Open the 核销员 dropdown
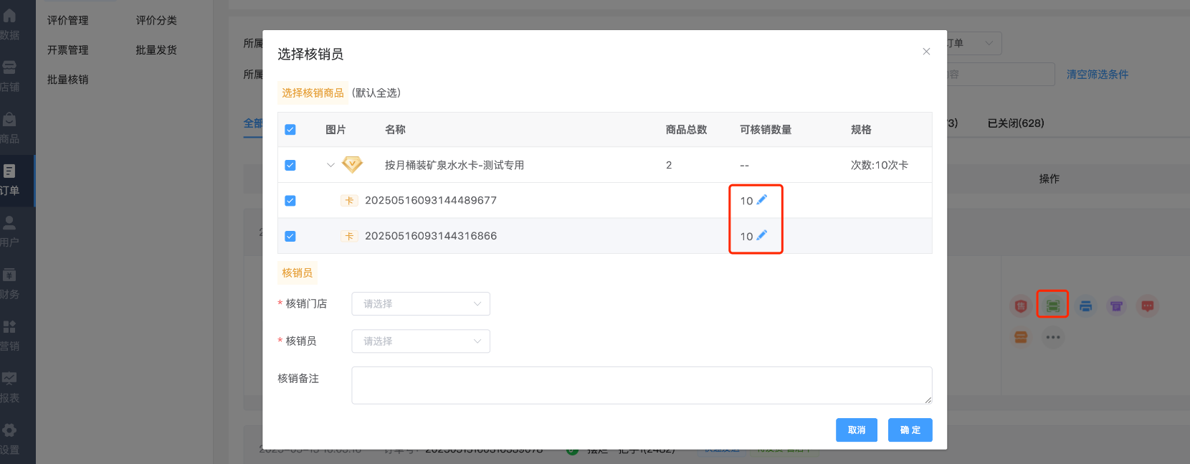Viewport: 1190px width, 464px height. pos(421,341)
